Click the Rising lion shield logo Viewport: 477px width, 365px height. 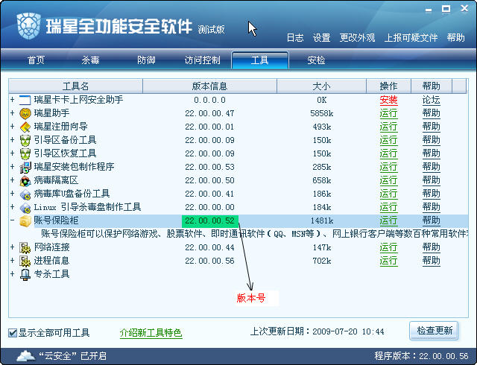pyautogui.click(x=29, y=26)
